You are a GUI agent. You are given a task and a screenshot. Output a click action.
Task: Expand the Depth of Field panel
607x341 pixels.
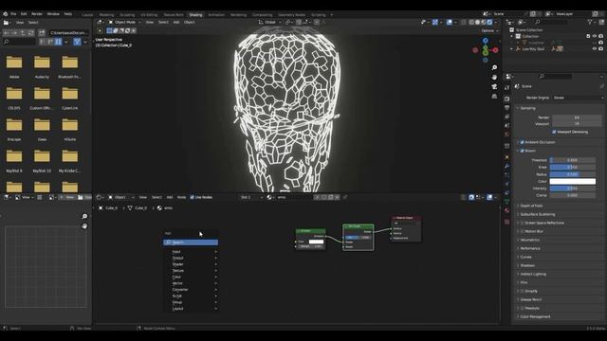pos(531,206)
